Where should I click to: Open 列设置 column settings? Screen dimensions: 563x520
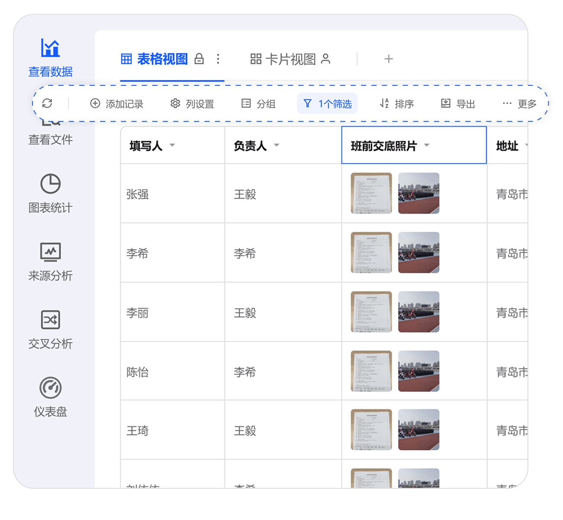click(x=192, y=104)
